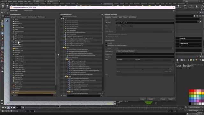Open the Type String dropdown

[x=124, y=26]
